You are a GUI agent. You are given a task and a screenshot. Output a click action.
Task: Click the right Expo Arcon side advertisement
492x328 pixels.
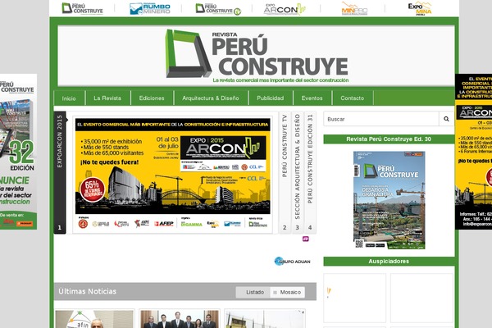click(x=473, y=152)
